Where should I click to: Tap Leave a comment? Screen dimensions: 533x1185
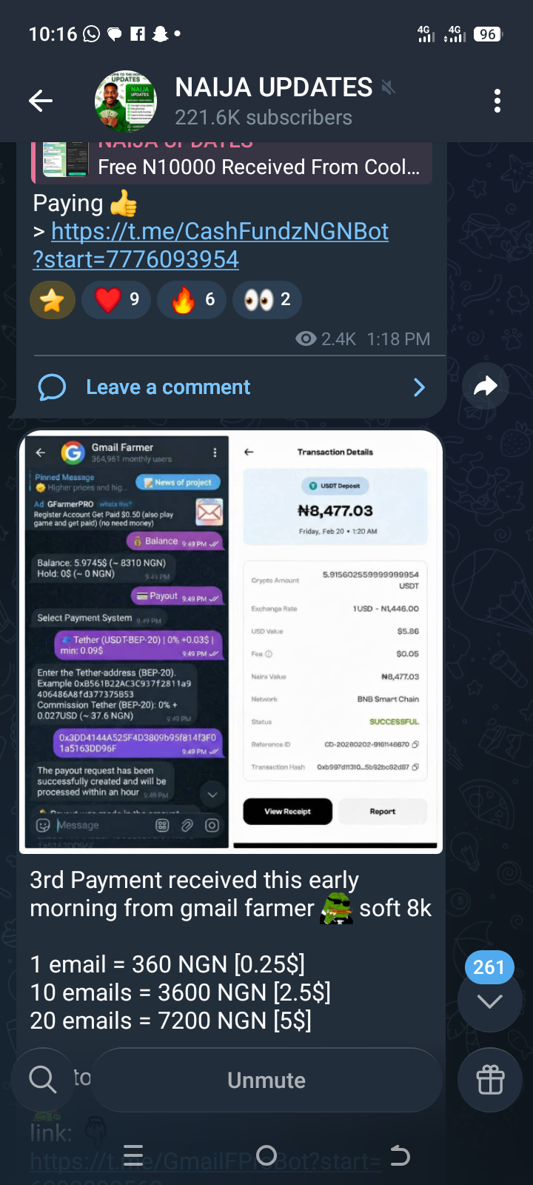168,387
